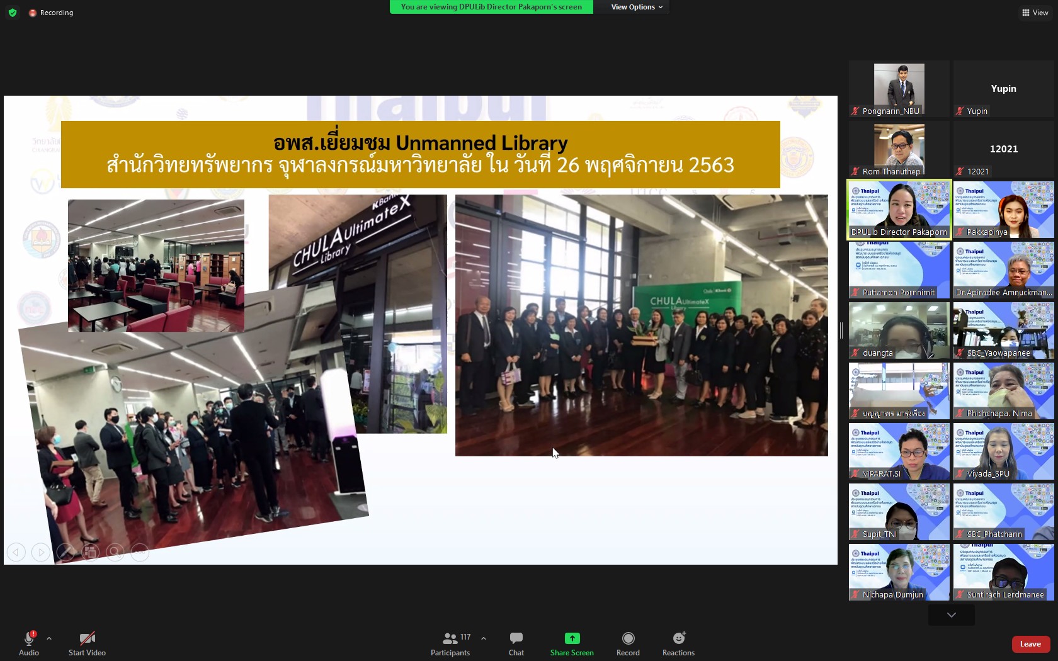Open the View menu top right
1058x661 pixels.
[x=1035, y=13]
